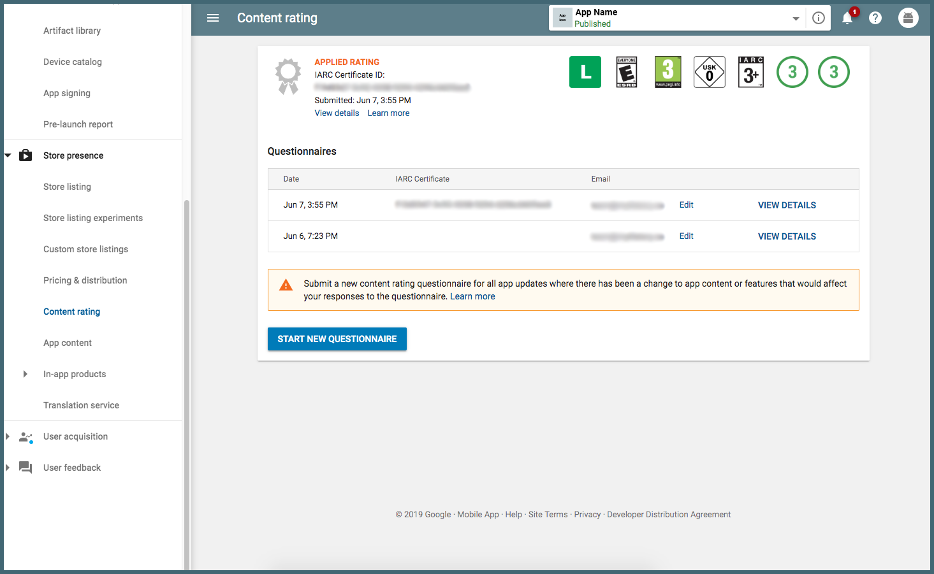
Task: Open the help question mark icon
Action: coord(875,18)
